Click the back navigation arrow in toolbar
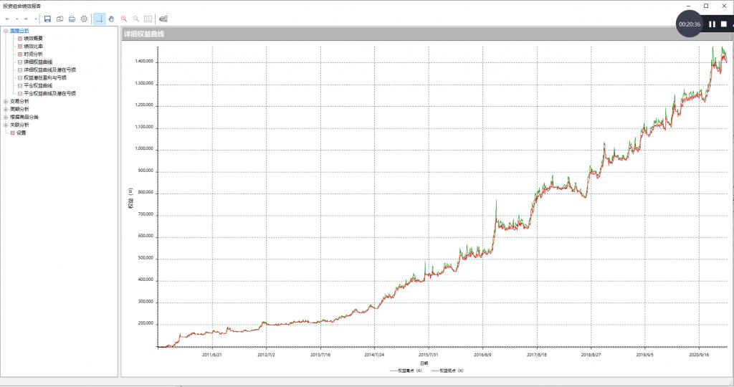 7,19
